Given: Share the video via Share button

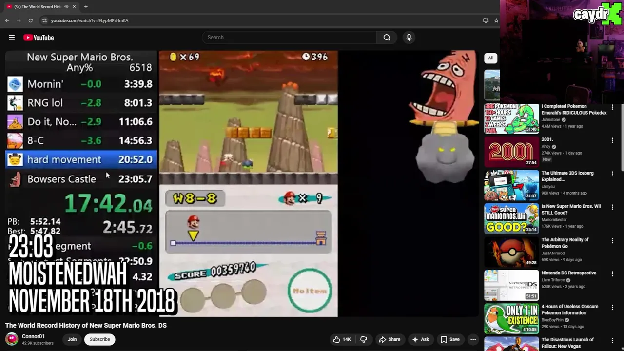Looking at the screenshot, I should coord(390,339).
